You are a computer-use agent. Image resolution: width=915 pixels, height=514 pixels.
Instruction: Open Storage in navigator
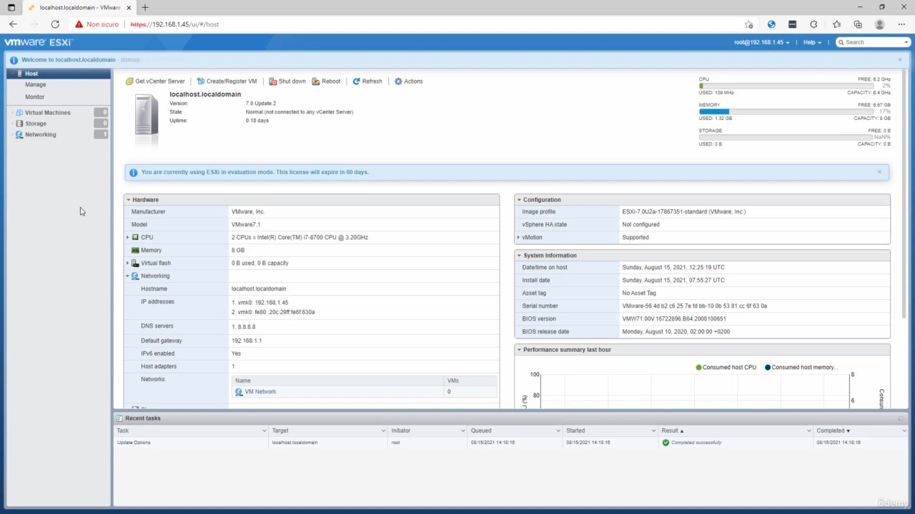point(36,124)
